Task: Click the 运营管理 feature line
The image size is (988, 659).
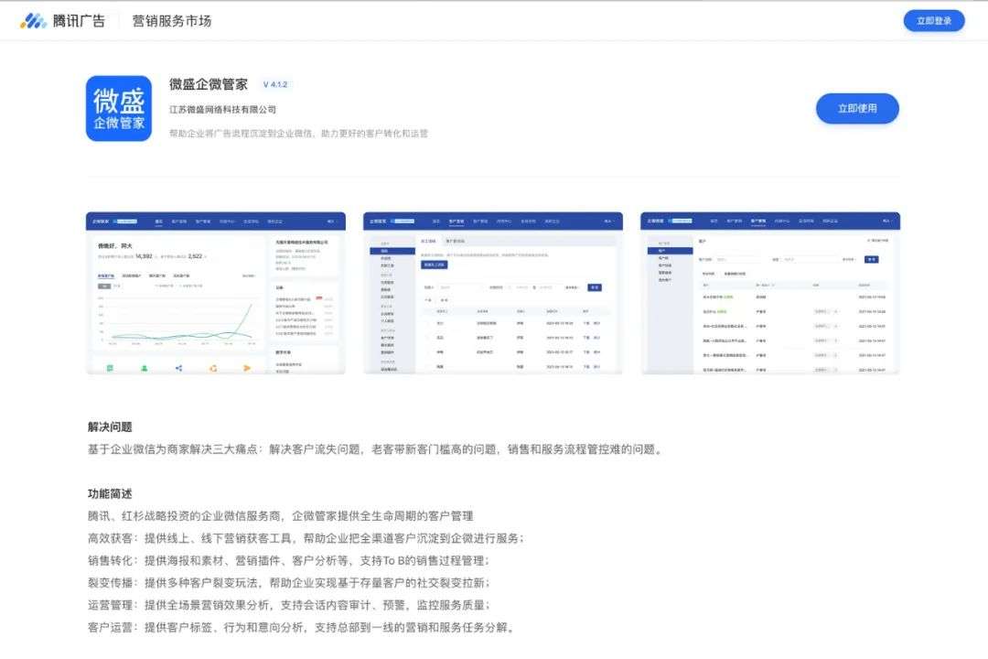Action: (289, 605)
